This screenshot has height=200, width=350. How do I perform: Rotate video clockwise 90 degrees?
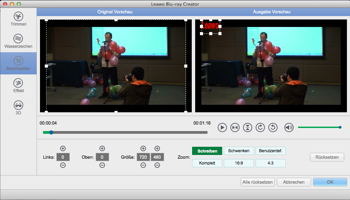point(260,128)
